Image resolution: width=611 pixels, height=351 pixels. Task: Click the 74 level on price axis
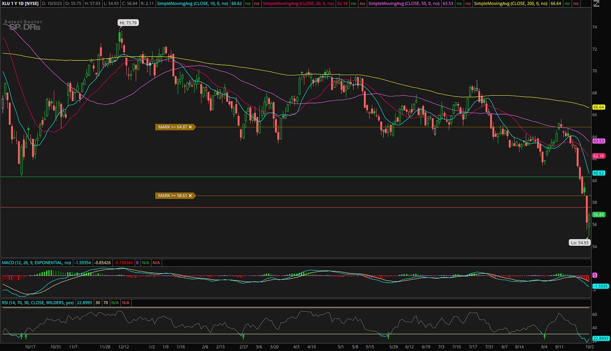click(x=595, y=27)
